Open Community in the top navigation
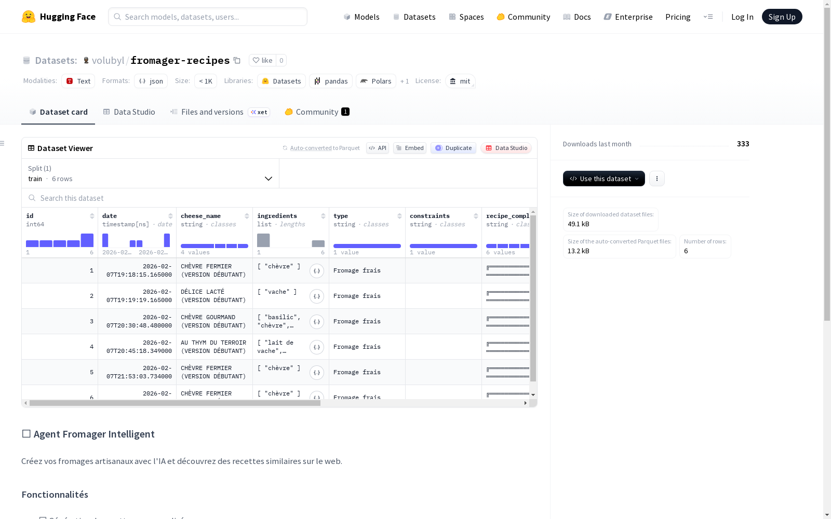Image resolution: width=831 pixels, height=519 pixels. tap(524, 17)
